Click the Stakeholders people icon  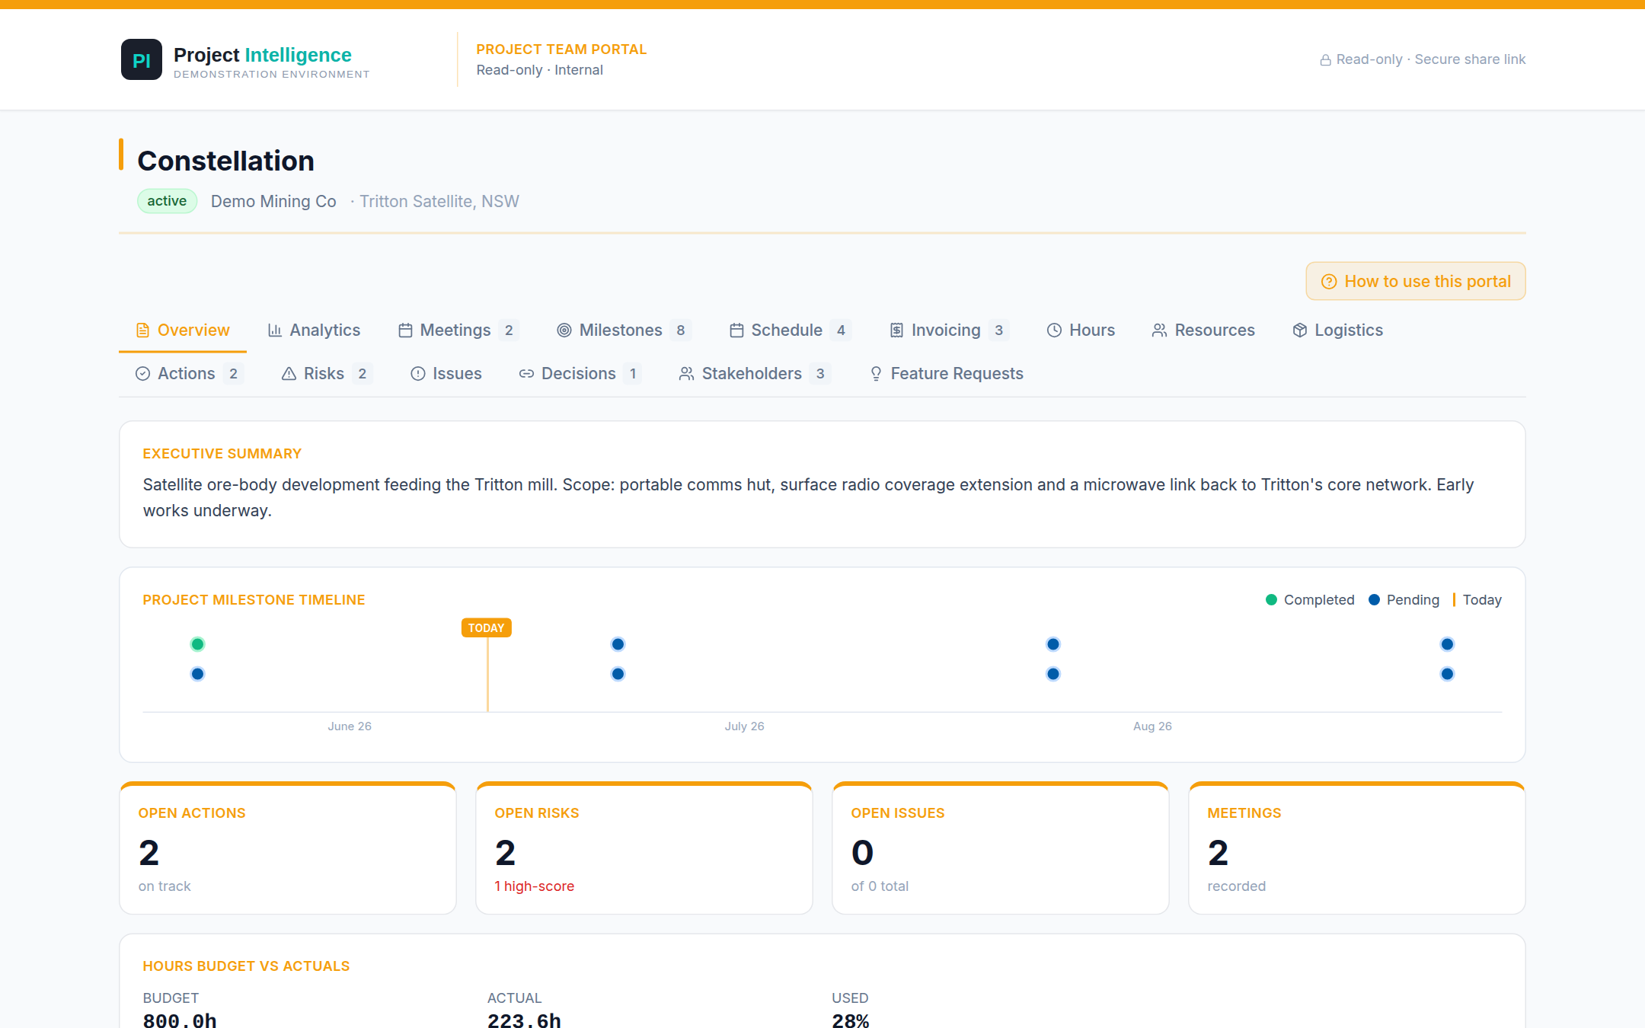tap(686, 374)
